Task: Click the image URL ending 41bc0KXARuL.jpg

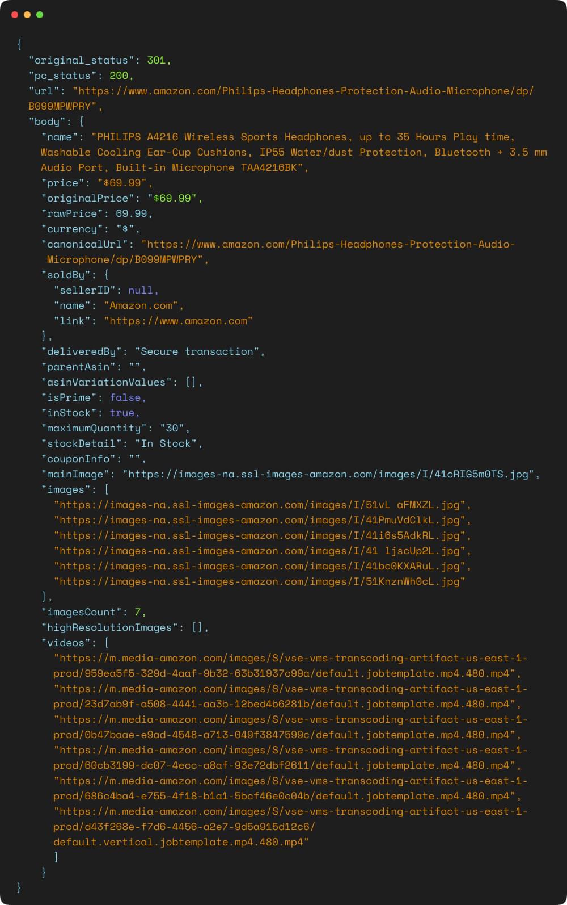Action: [260, 566]
